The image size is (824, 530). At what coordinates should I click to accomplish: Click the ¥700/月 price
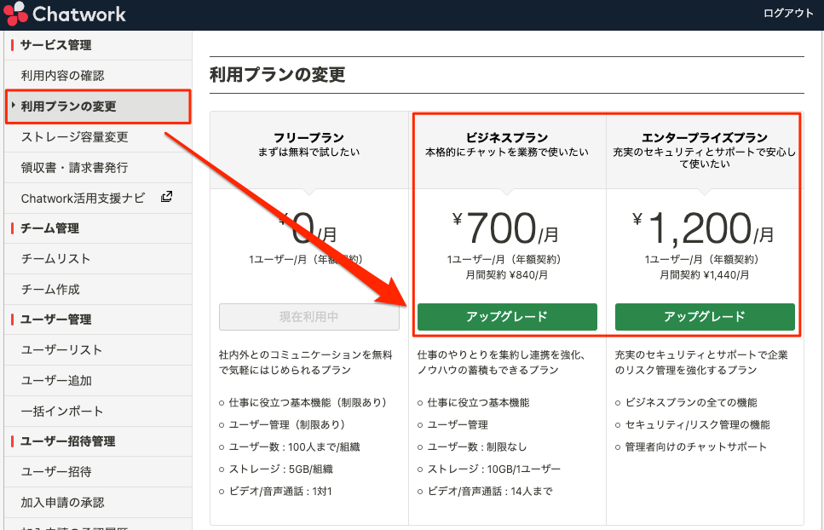(x=505, y=228)
